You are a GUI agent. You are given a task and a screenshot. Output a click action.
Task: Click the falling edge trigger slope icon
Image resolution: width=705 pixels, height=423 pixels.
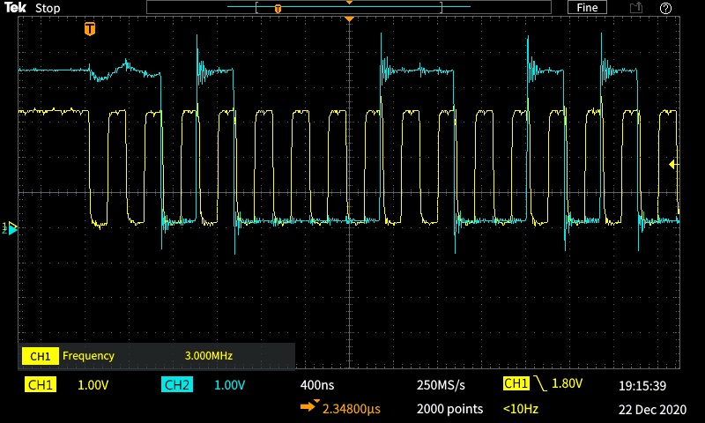(538, 384)
